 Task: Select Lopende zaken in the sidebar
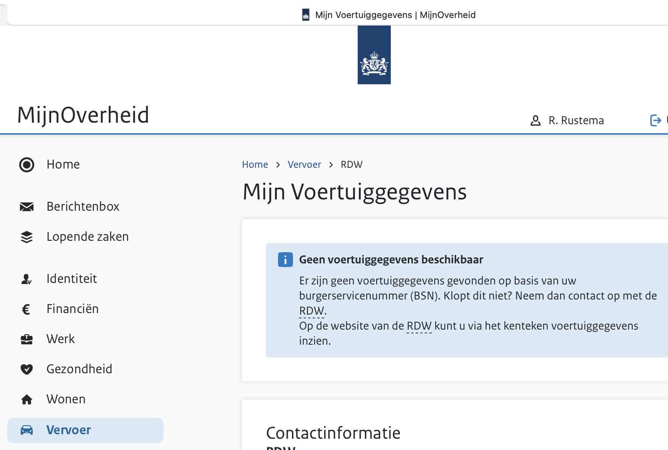[x=87, y=237]
